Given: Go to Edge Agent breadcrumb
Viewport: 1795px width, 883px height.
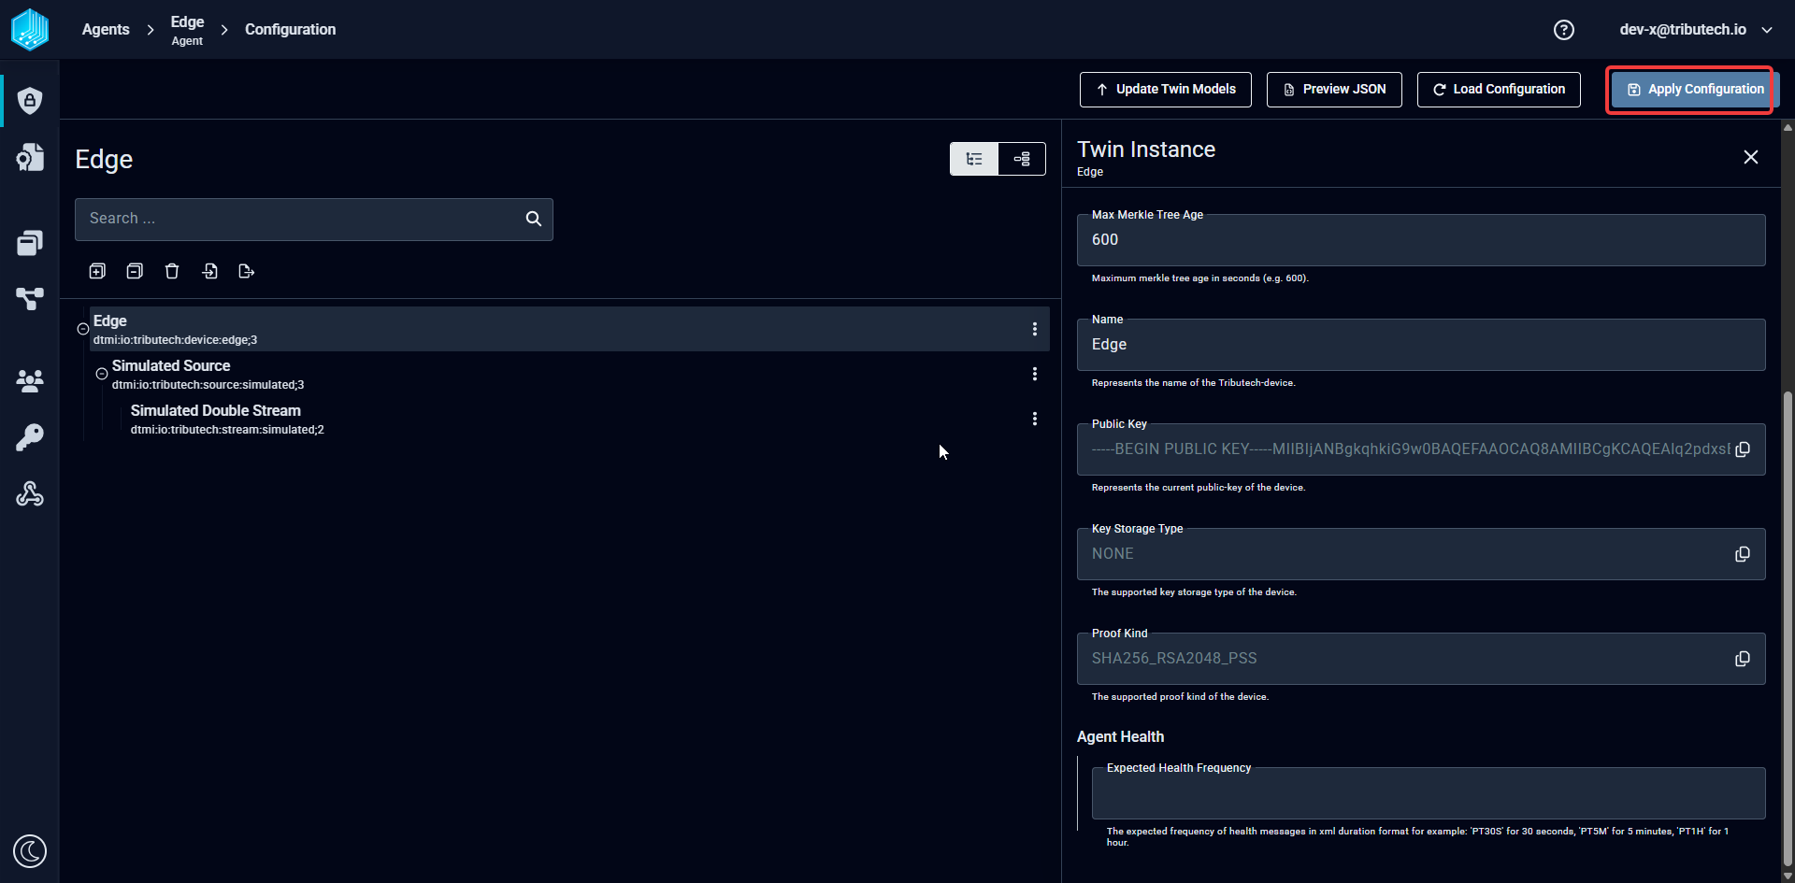Looking at the screenshot, I should (x=187, y=30).
